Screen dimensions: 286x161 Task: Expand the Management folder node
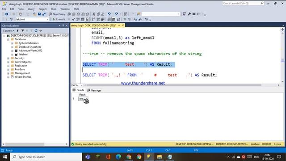tap(8, 73)
